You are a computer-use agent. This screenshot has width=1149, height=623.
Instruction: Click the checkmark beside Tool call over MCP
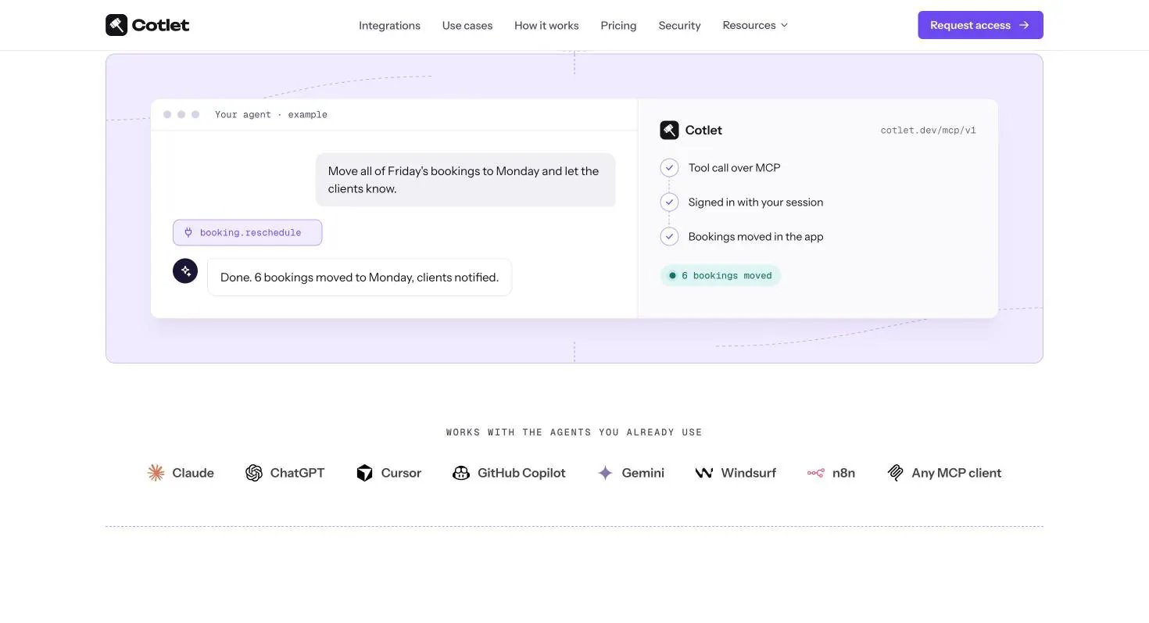[669, 168]
